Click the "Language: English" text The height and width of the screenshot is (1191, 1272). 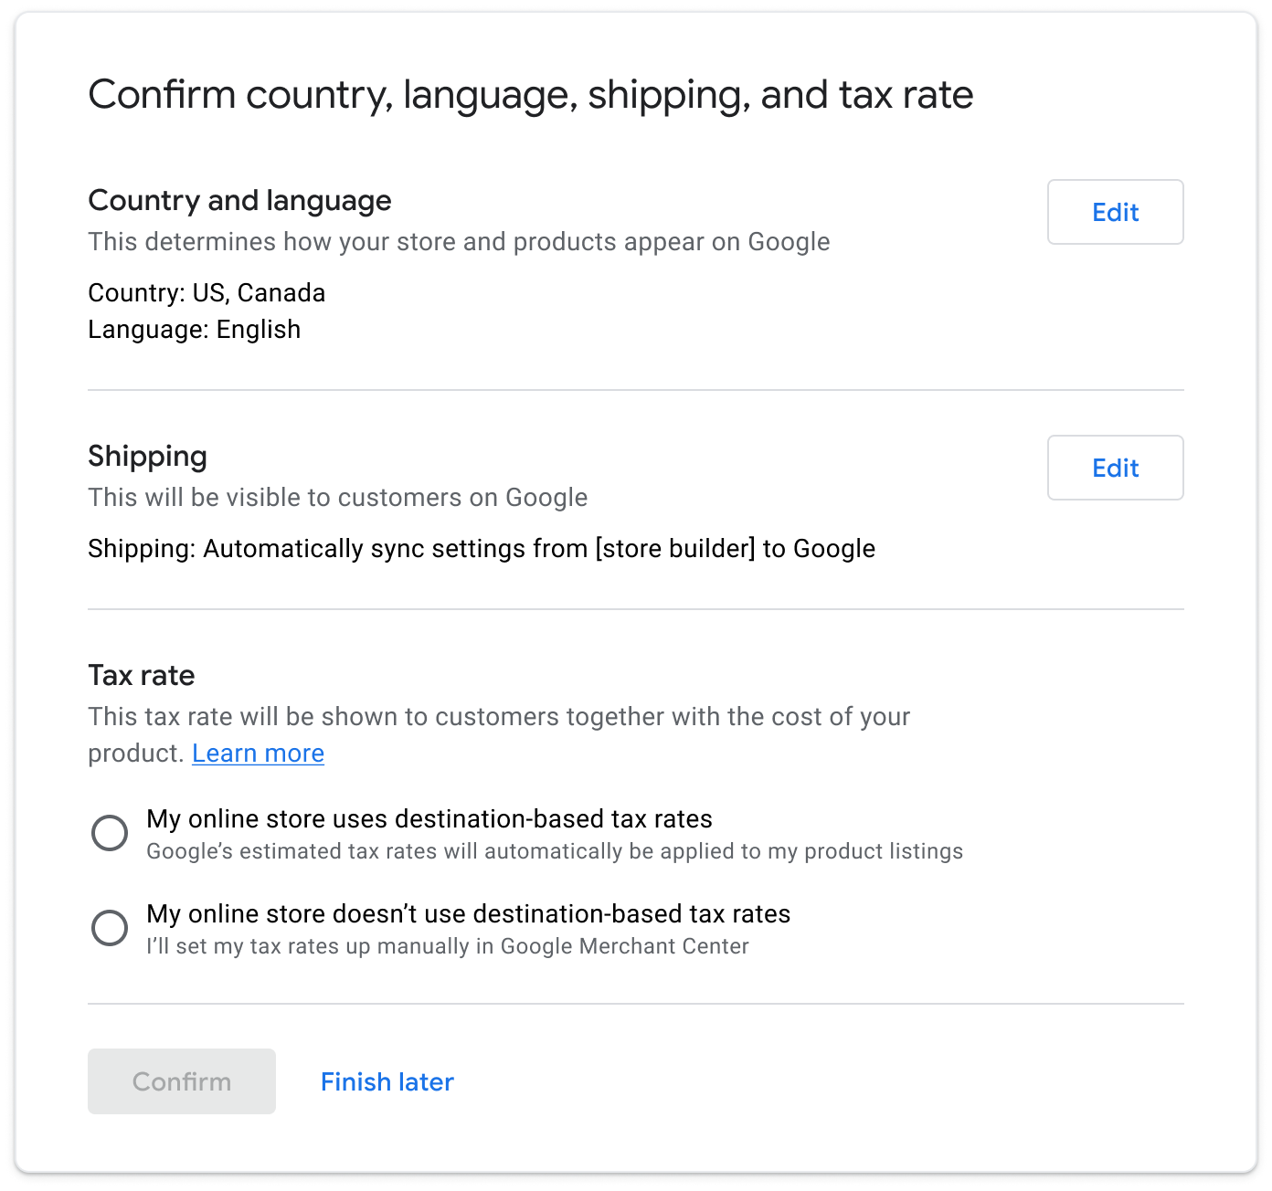coord(194,330)
